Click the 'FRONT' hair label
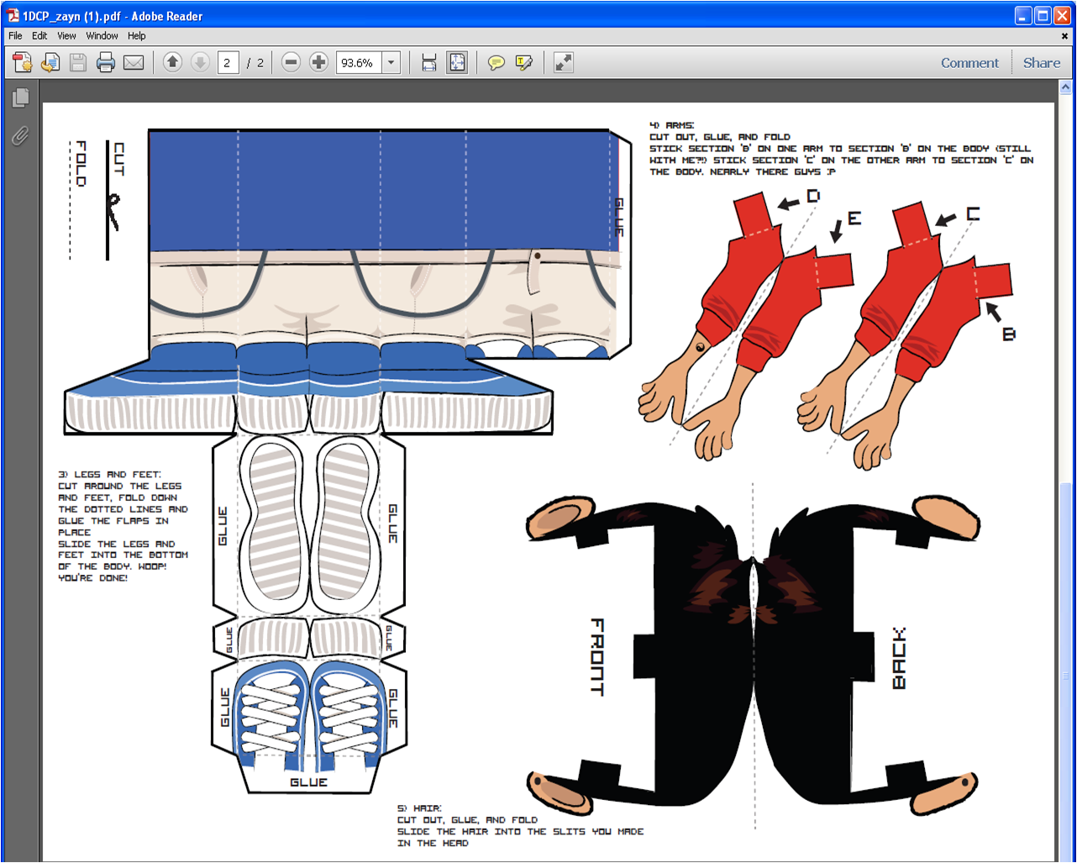 pos(597,657)
